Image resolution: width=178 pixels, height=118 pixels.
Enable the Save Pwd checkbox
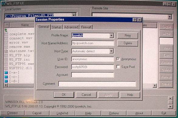(x=118, y=67)
